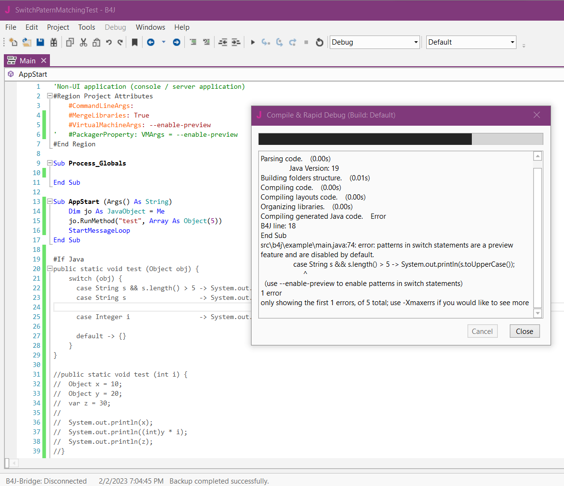The image size is (564, 486).
Task: Toggle bookmark using the bookmark icon
Action: (x=135, y=42)
